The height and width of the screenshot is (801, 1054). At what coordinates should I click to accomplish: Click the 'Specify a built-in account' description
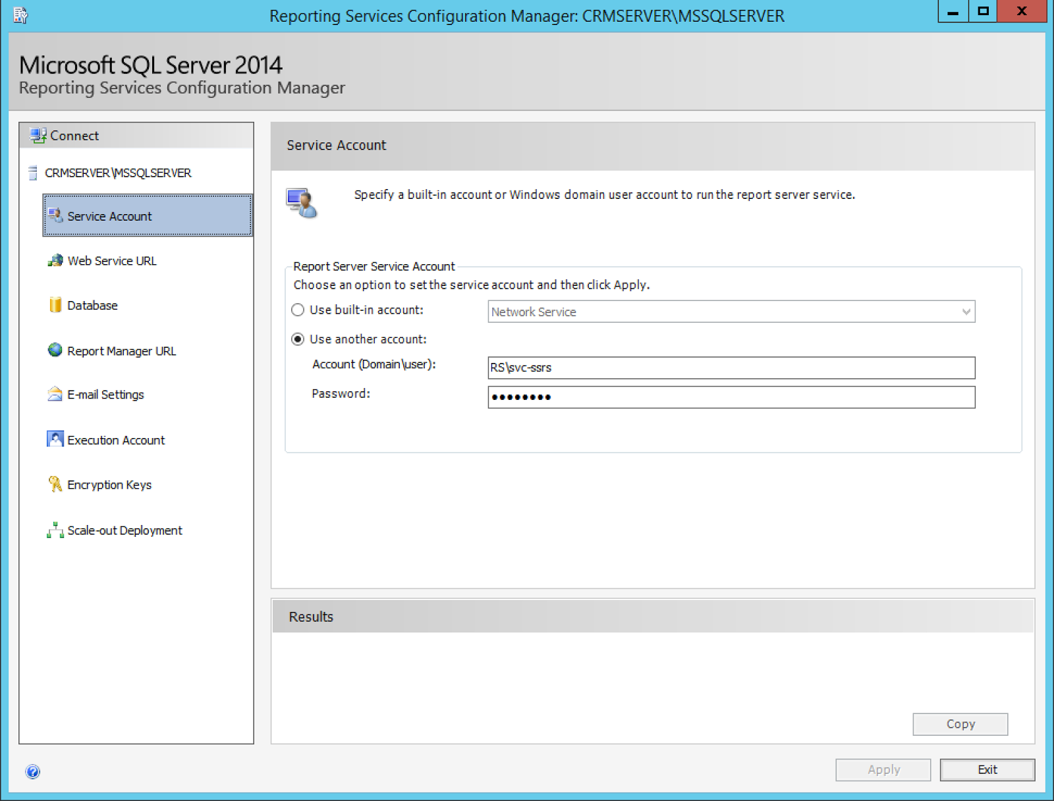[x=605, y=194]
